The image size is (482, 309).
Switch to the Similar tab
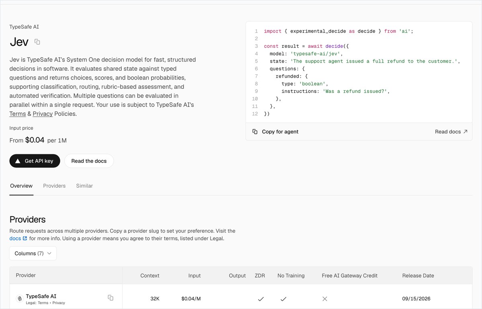click(84, 186)
